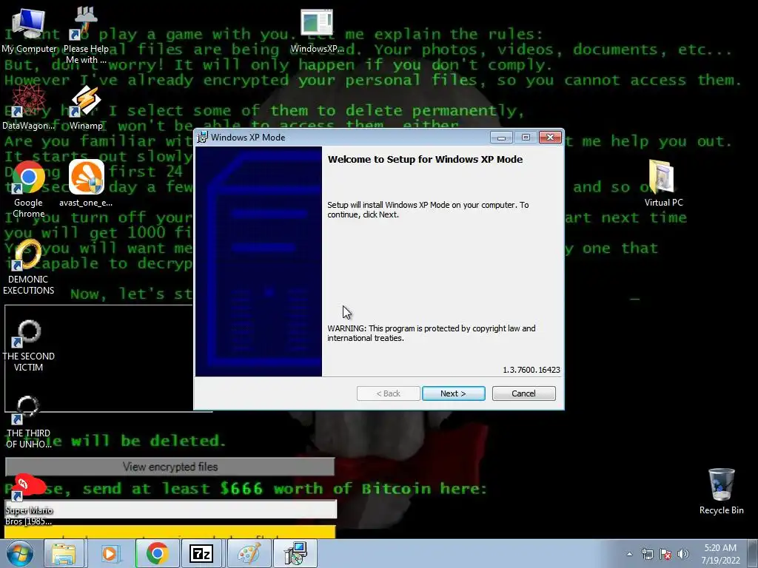The width and height of the screenshot is (758, 568).
Task: Select the Super Mario Bros shortcut
Action: point(29,501)
